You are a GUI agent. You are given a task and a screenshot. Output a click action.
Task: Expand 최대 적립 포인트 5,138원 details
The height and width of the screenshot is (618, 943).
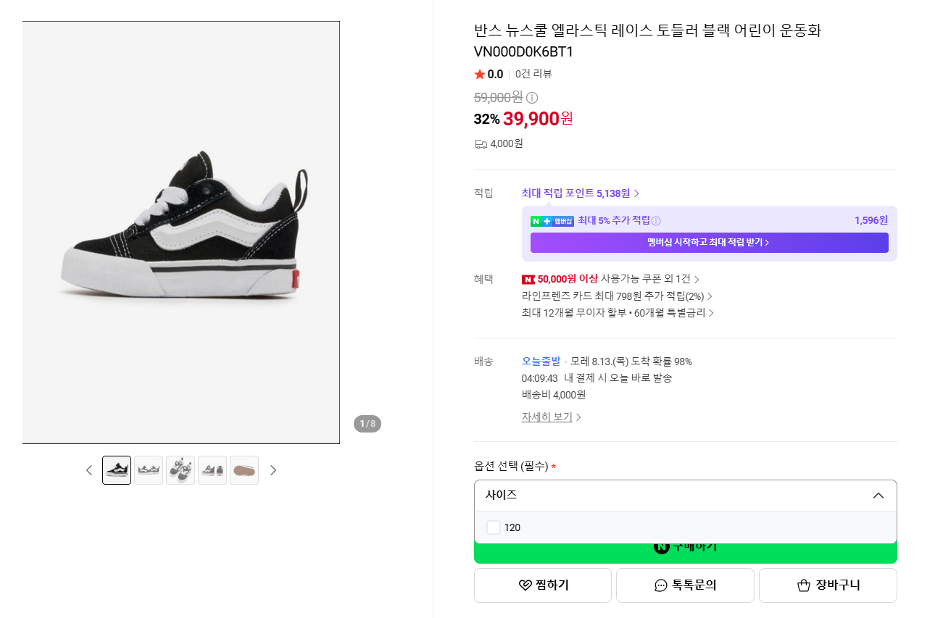[581, 193]
